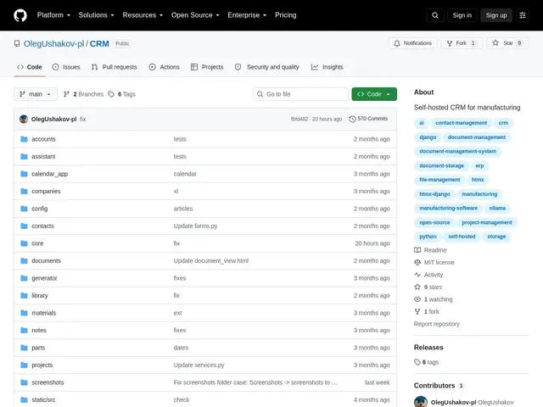Open the notes folder name
This screenshot has height=407, width=543.
[39, 330]
